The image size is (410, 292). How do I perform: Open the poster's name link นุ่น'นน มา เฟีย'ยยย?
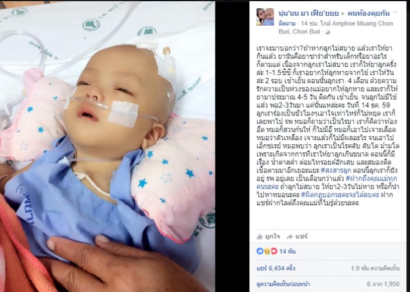click(309, 13)
